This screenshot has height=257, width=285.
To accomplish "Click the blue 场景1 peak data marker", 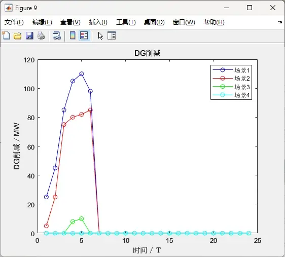I will click(82, 74).
